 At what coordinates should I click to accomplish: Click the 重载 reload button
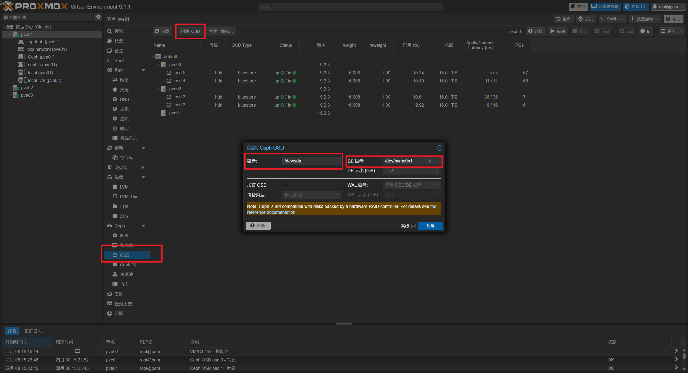162,31
